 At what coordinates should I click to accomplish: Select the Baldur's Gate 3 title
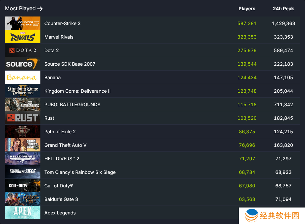pyautogui.click(x=61, y=199)
